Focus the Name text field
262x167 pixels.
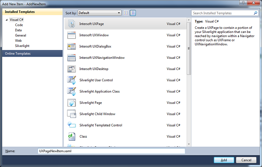[x=111, y=151]
